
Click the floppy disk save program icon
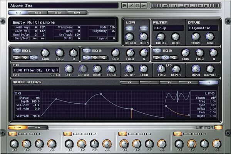125,6
